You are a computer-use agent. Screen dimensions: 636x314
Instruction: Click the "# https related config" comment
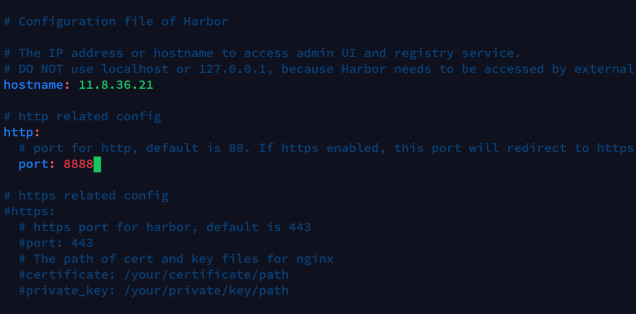pyautogui.click(x=86, y=195)
